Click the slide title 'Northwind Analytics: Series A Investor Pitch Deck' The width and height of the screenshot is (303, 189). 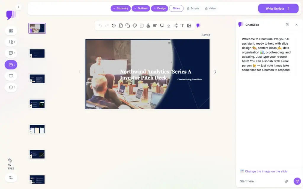pos(156,75)
